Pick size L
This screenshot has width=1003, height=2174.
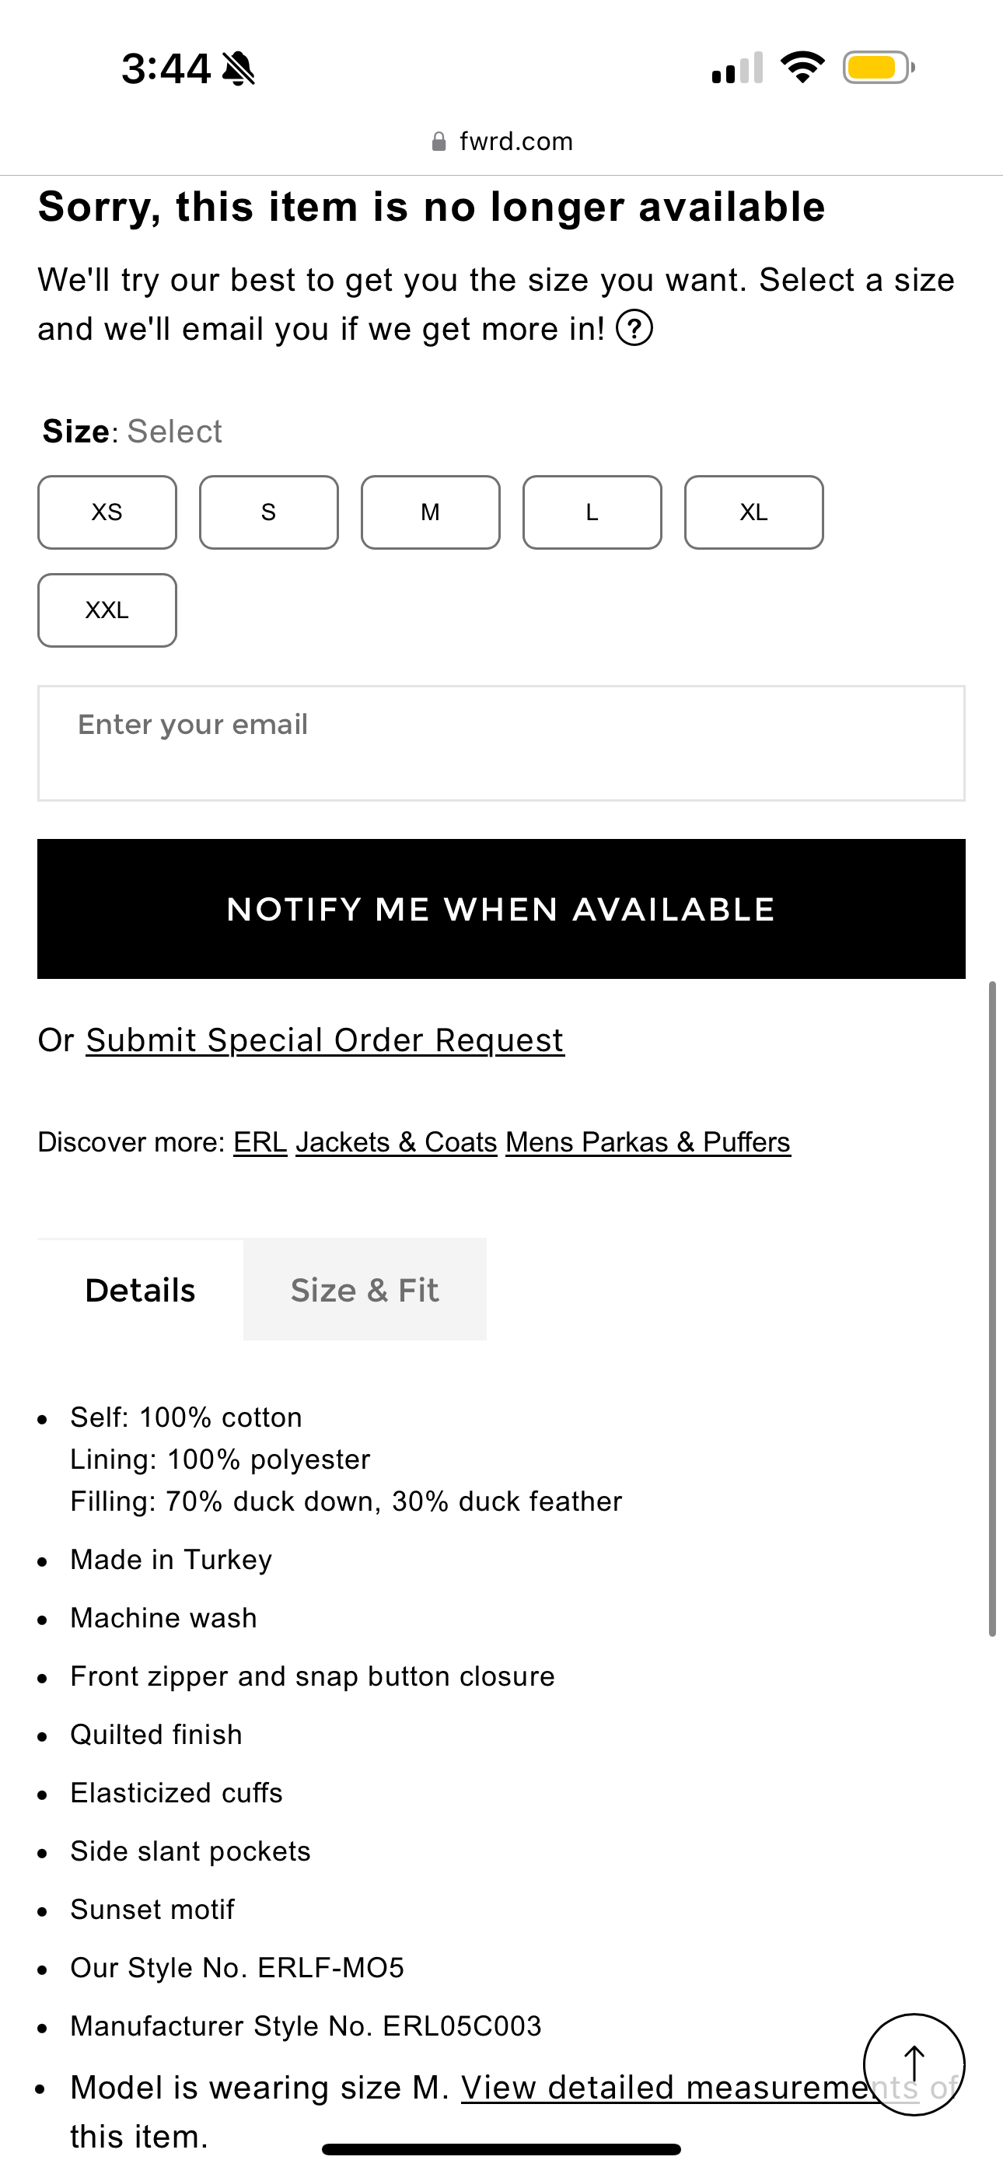coord(592,512)
